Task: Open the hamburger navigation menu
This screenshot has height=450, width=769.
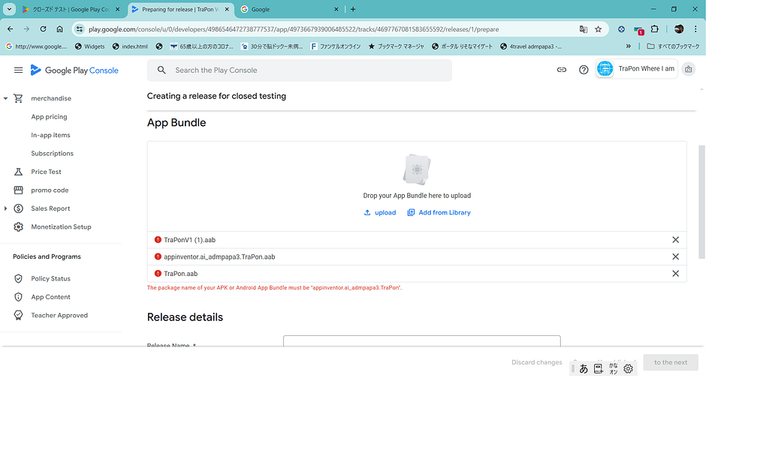Action: tap(18, 70)
